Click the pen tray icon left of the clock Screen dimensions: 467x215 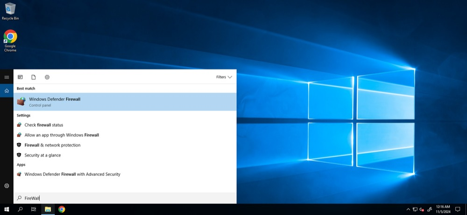430,209
